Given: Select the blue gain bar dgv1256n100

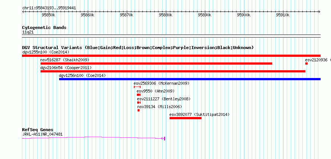Looking at the screenshot, I should (190, 79).
